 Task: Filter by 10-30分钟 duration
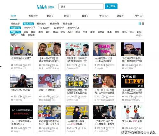click(45, 28)
